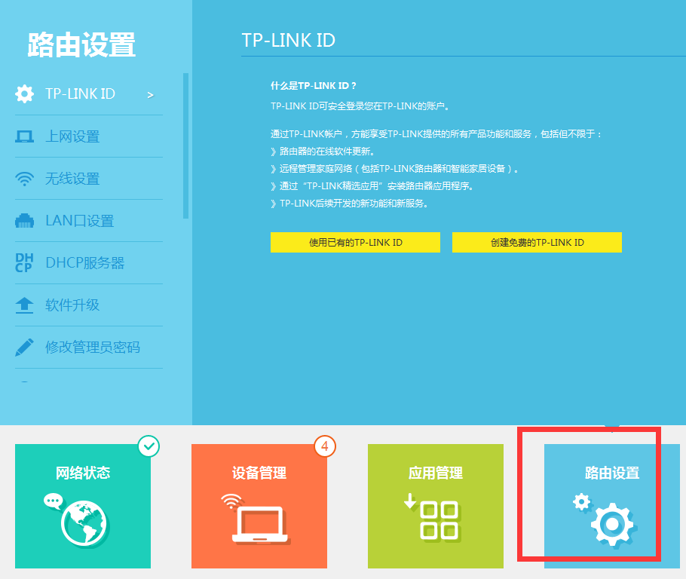Expand the TP-LINK ID section chevron
Viewport: 686px width, 579px height.
point(150,96)
